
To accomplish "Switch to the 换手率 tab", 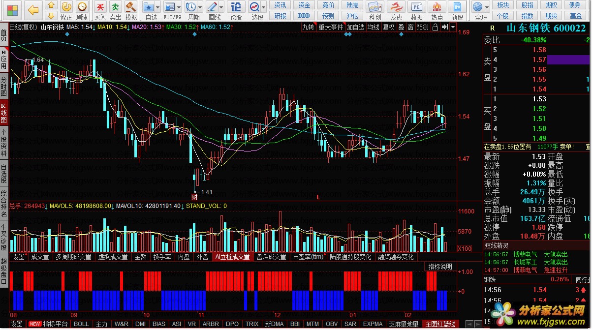I will click(x=162, y=257).
